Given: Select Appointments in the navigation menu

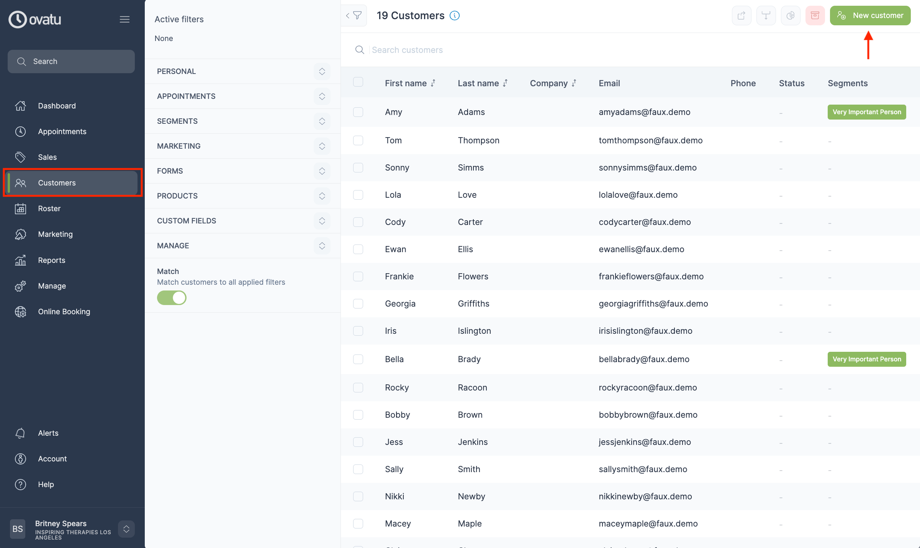Looking at the screenshot, I should (x=62, y=131).
